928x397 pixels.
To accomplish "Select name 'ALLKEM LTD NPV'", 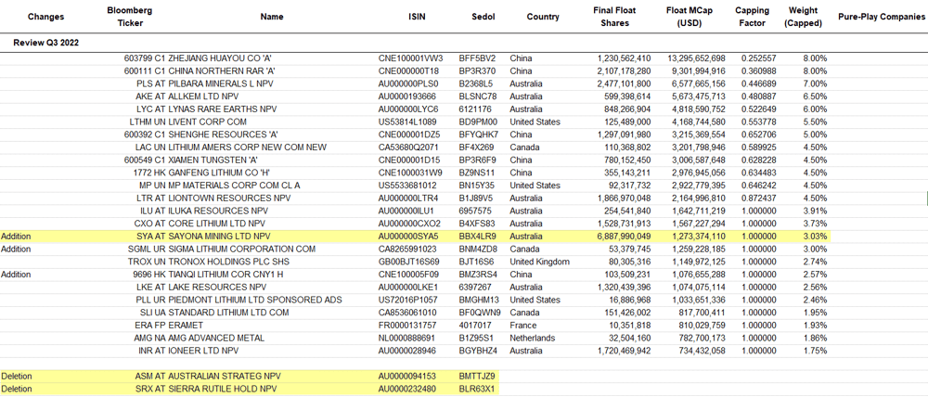I will [x=203, y=96].
